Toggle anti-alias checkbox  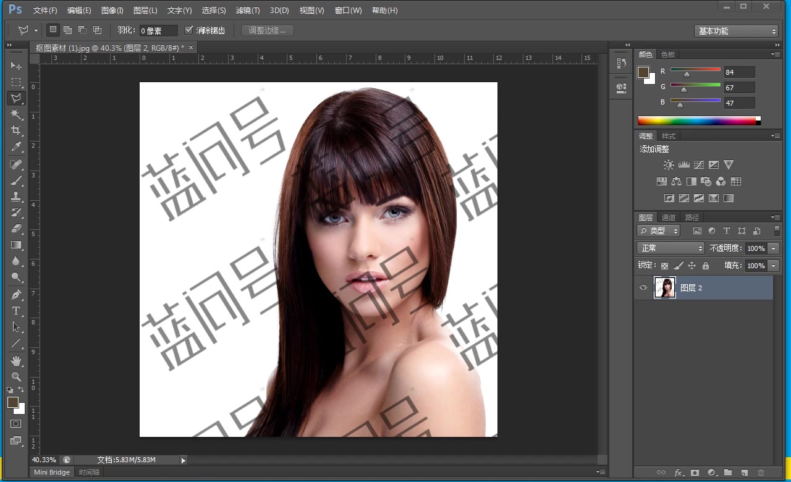(x=189, y=30)
